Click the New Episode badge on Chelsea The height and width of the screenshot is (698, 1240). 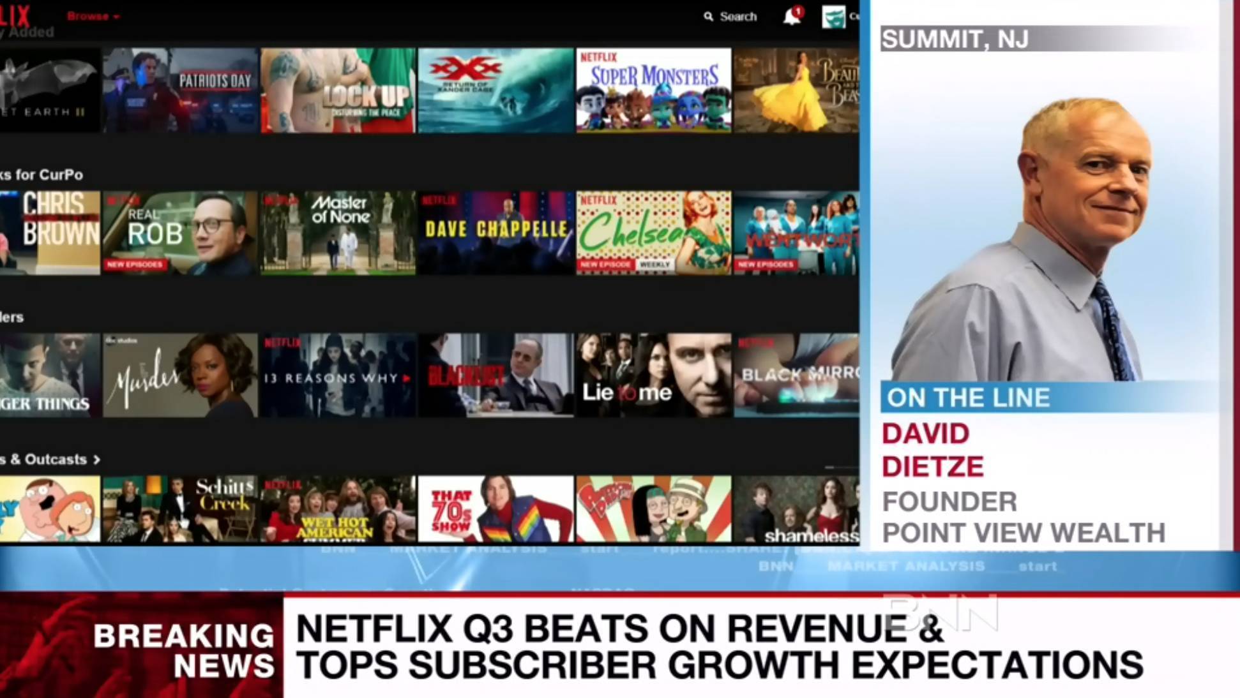[605, 264]
